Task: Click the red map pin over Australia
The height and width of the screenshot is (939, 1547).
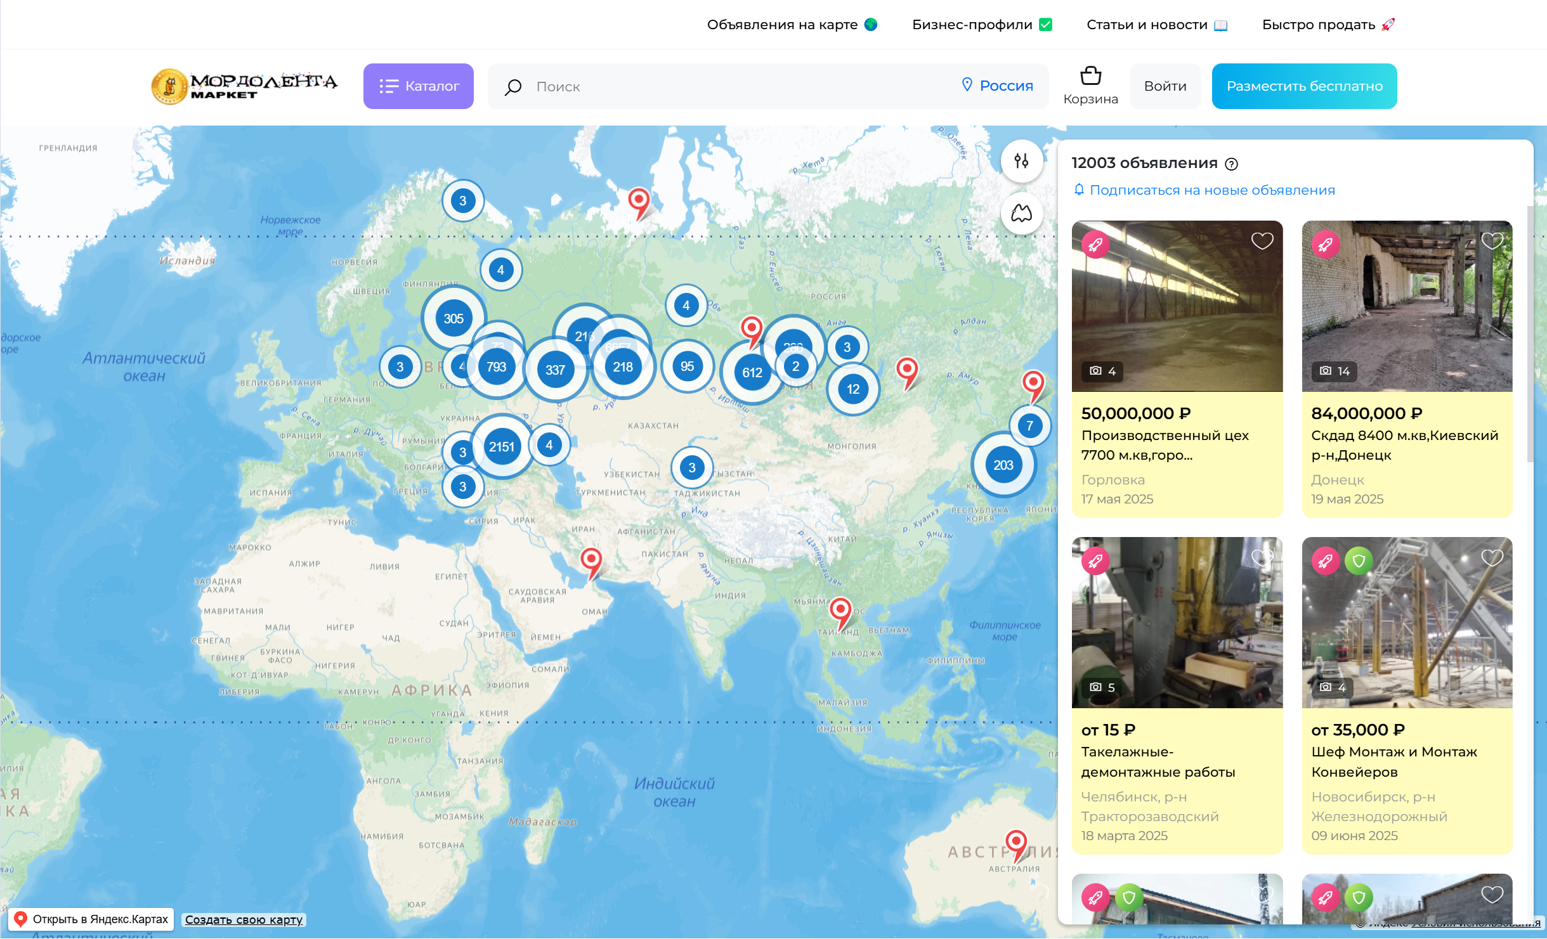Action: [x=1016, y=843]
